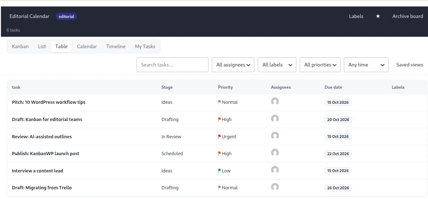This screenshot has width=428, height=199.
Task: Click assignee avatar for Review: AI-assisted outlines
Action: [x=275, y=136]
